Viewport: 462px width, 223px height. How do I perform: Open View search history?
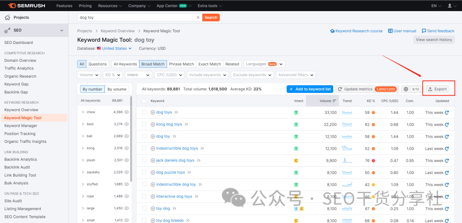(434, 40)
